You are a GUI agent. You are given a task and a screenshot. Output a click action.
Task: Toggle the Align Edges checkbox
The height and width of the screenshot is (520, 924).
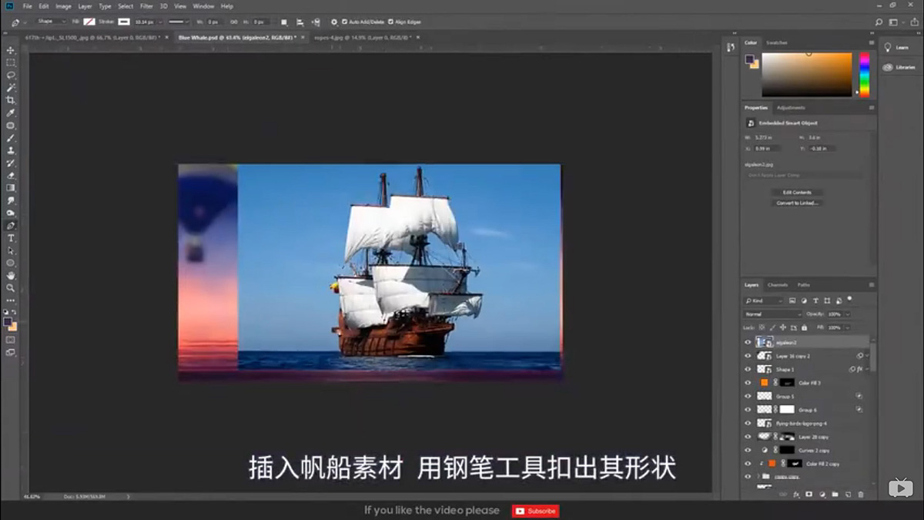click(x=392, y=22)
